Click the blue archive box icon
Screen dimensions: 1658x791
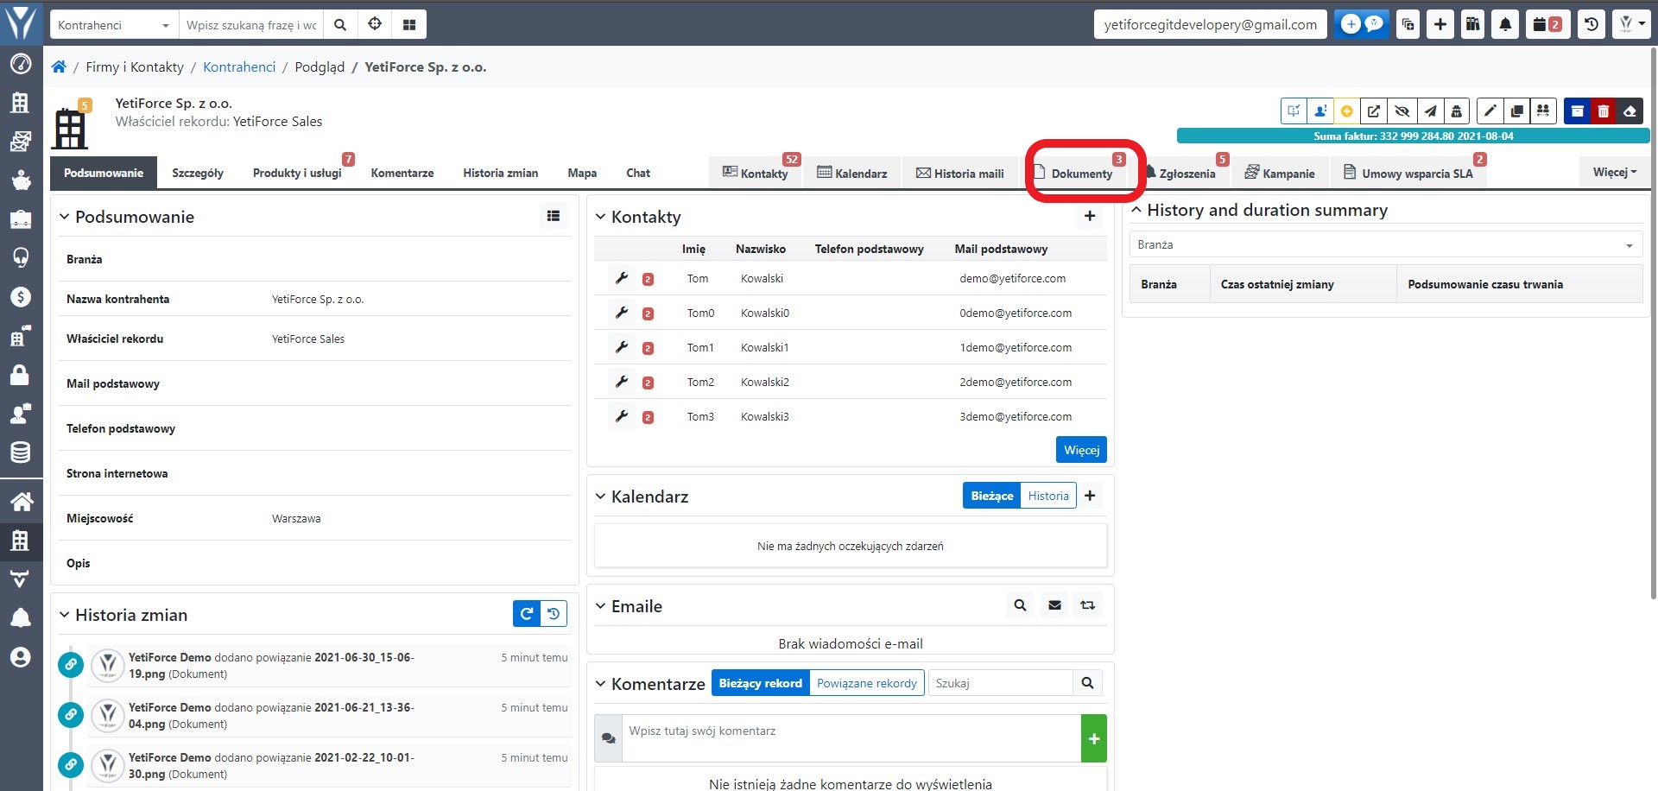pos(1577,111)
